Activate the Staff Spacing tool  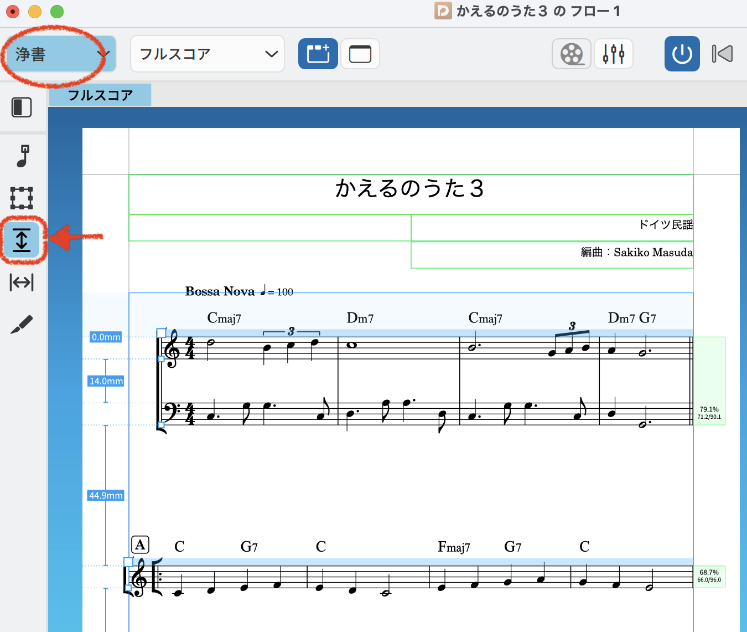click(x=22, y=240)
